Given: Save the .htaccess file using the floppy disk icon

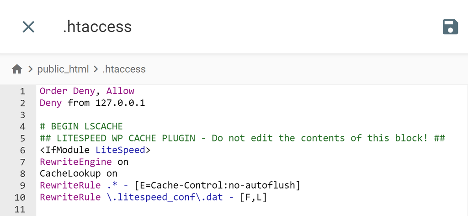Looking at the screenshot, I should point(450,27).
